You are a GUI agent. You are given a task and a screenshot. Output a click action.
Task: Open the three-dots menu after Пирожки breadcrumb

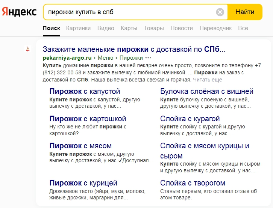pos(148,58)
